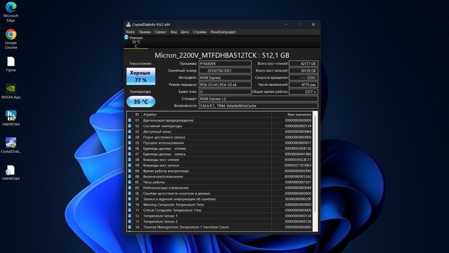
Task: Select row Единицы данных - чтение
Action: click(220, 148)
